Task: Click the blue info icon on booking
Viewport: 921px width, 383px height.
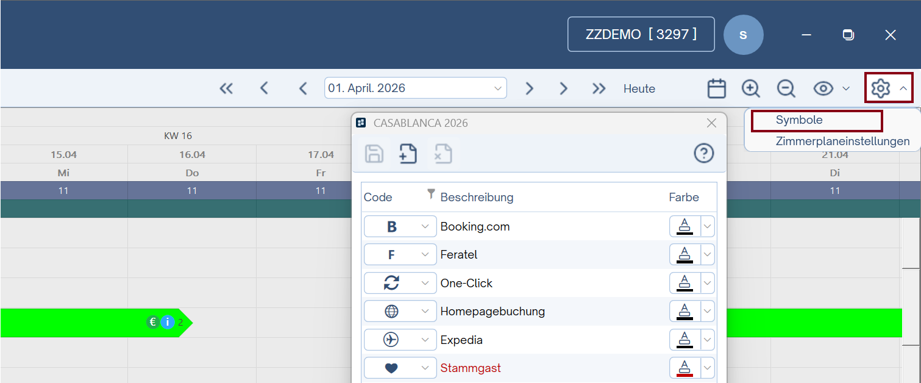Action: pos(168,322)
